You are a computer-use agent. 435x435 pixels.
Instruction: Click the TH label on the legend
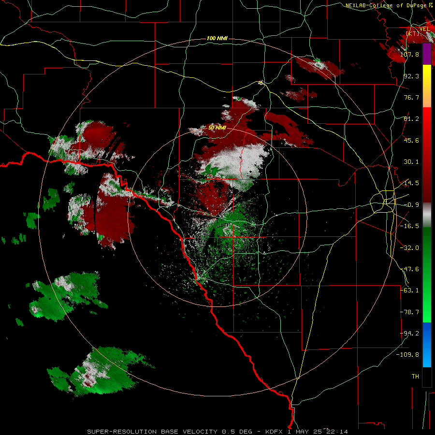pos(415,377)
